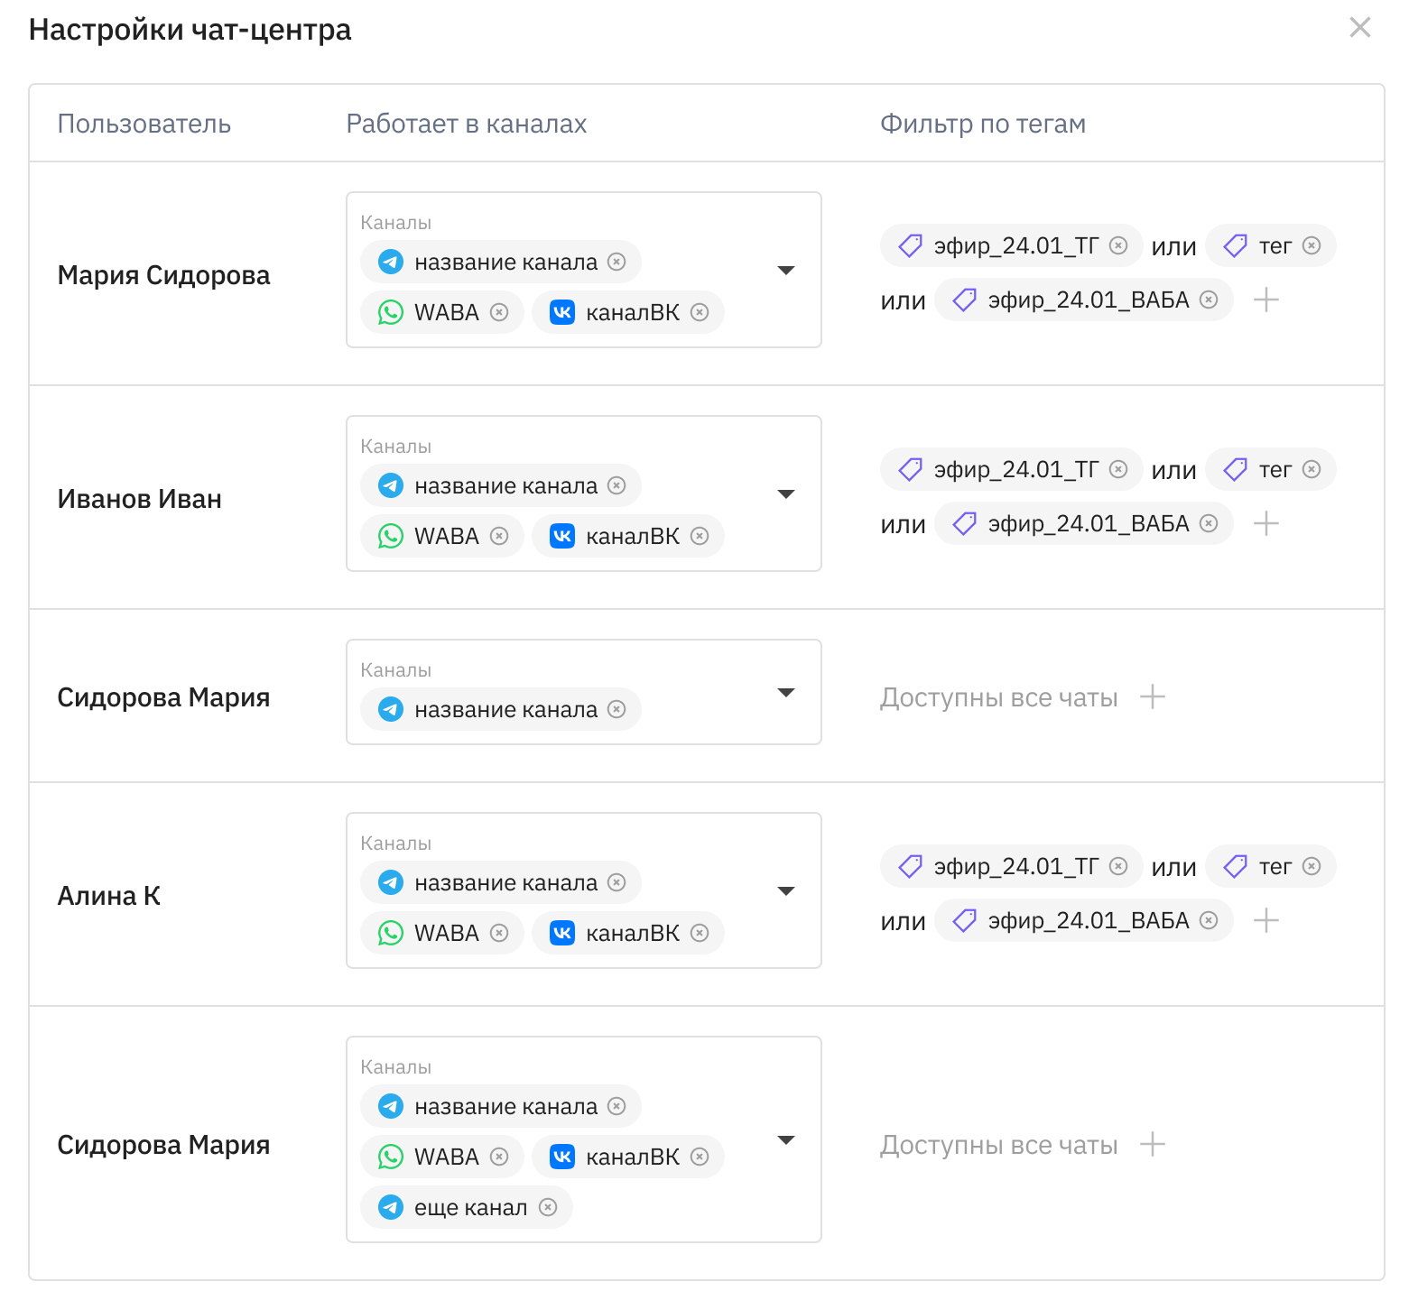Add tag next to first 'Доступны все чаты'
The image size is (1409, 1291).
pyautogui.click(x=1153, y=696)
